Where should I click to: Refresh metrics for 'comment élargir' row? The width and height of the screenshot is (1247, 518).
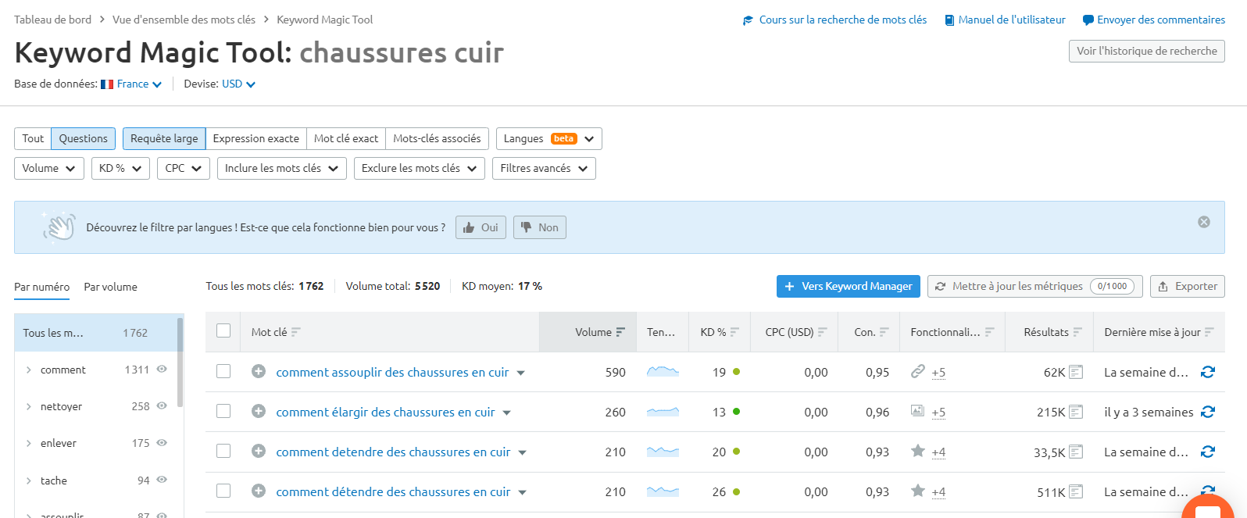click(1208, 412)
